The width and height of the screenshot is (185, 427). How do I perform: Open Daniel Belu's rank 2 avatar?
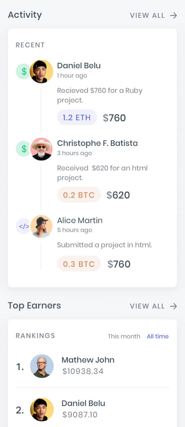click(x=42, y=410)
